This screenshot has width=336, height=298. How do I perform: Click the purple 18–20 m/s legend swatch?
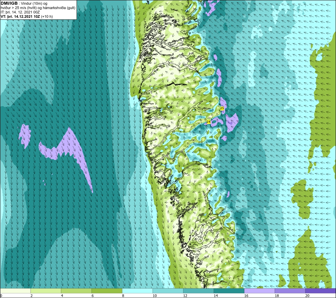coord(290,291)
